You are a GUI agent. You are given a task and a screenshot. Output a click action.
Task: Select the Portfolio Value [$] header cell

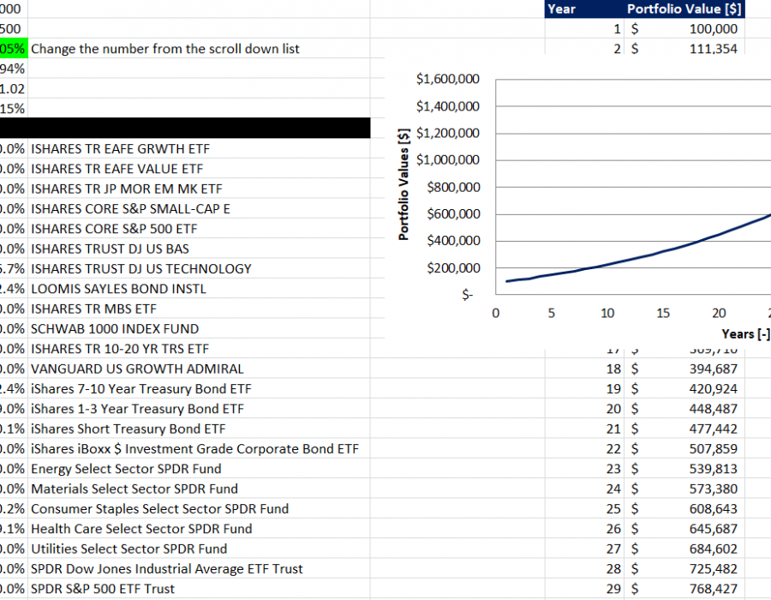684,9
